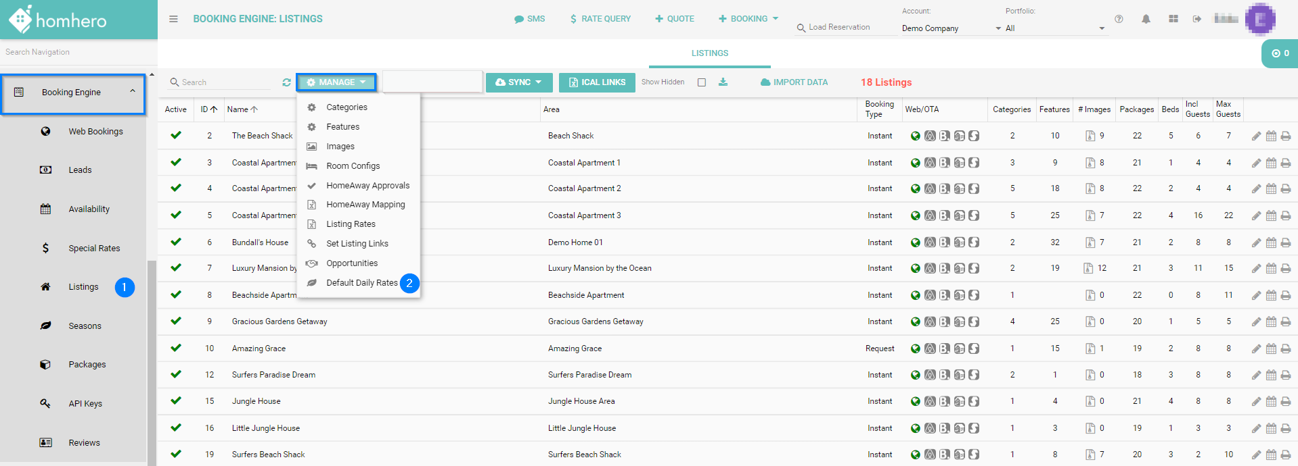Screen dimensions: 1298x466
Task: Click the ICAL LINKS button
Action: [597, 82]
